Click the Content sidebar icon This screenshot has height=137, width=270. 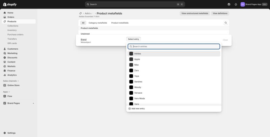coord(5,62)
